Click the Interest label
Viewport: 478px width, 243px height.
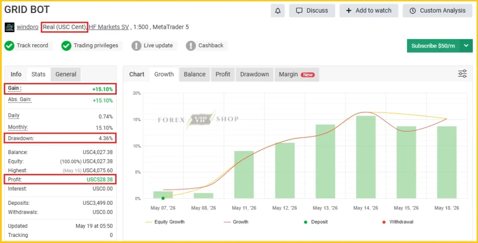pyautogui.click(x=18, y=189)
